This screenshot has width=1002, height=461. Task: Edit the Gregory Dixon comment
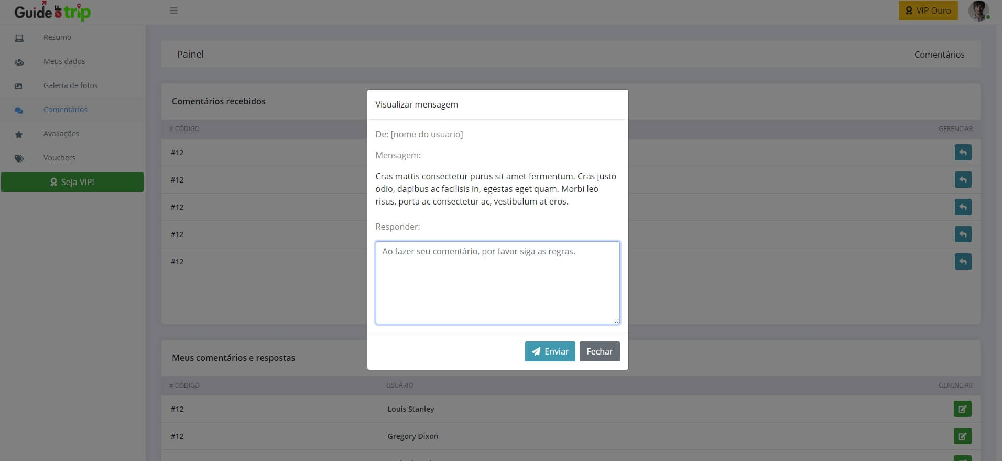coord(963,436)
